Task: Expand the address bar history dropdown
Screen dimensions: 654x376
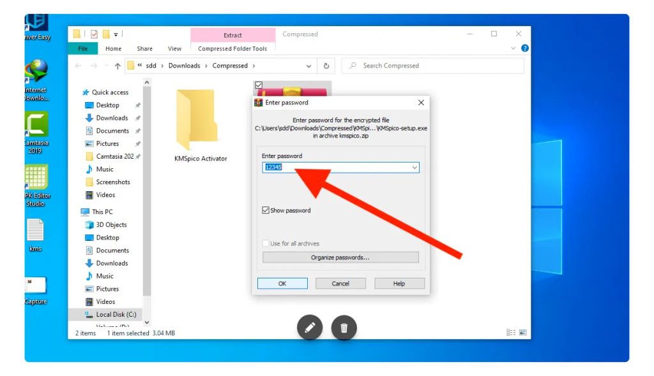Action: (x=308, y=66)
